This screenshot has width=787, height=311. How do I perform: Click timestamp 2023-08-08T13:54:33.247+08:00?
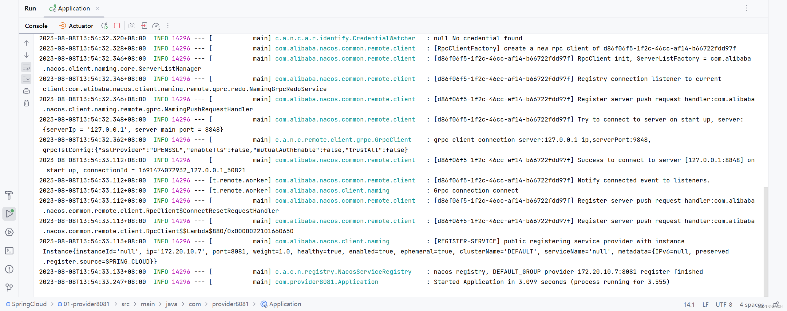pyautogui.click(x=93, y=282)
